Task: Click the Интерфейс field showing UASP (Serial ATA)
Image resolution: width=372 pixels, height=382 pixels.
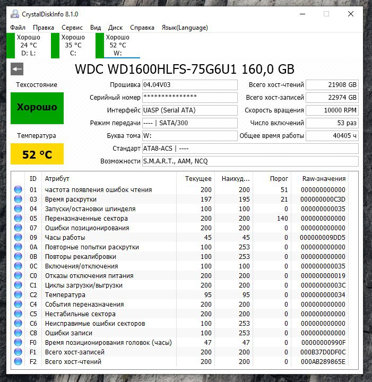Action: pos(190,110)
